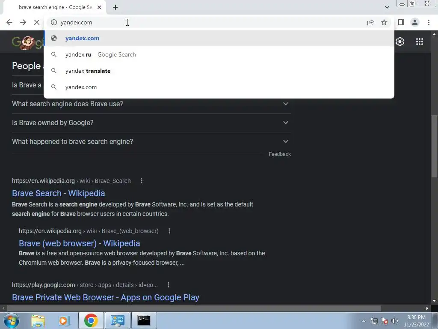This screenshot has height=329, width=438.
Task: Send Feedback on People also ask
Action: tap(280, 154)
